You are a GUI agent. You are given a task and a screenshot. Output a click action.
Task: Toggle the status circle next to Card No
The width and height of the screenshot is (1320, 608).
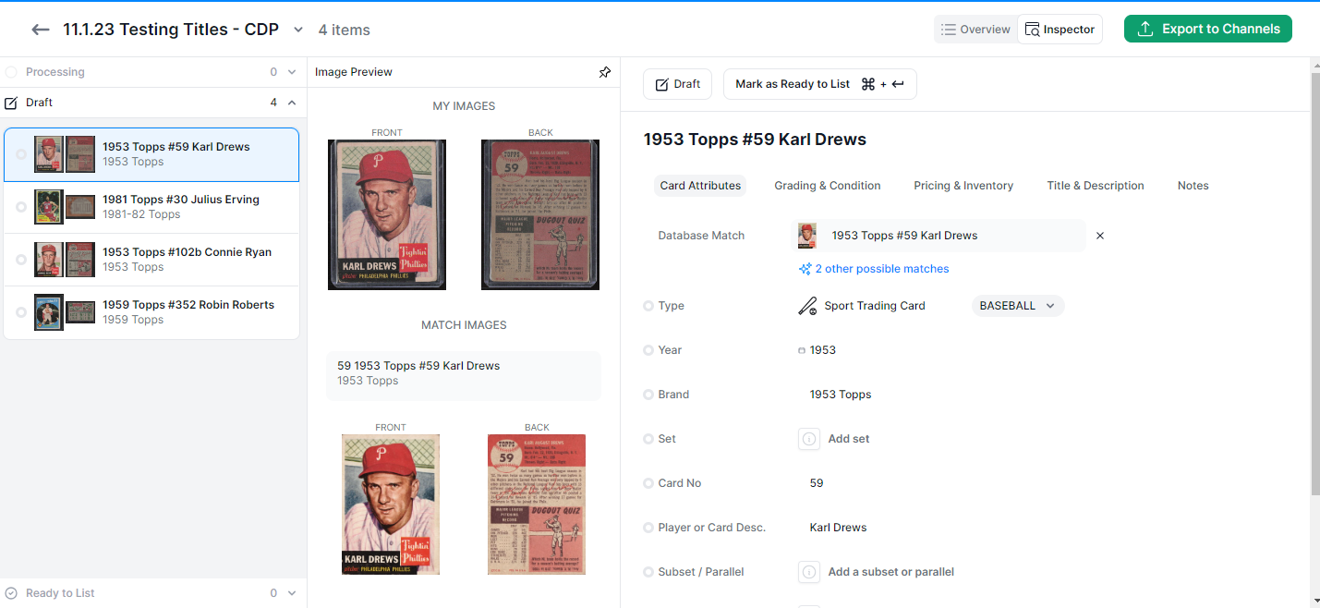(648, 483)
